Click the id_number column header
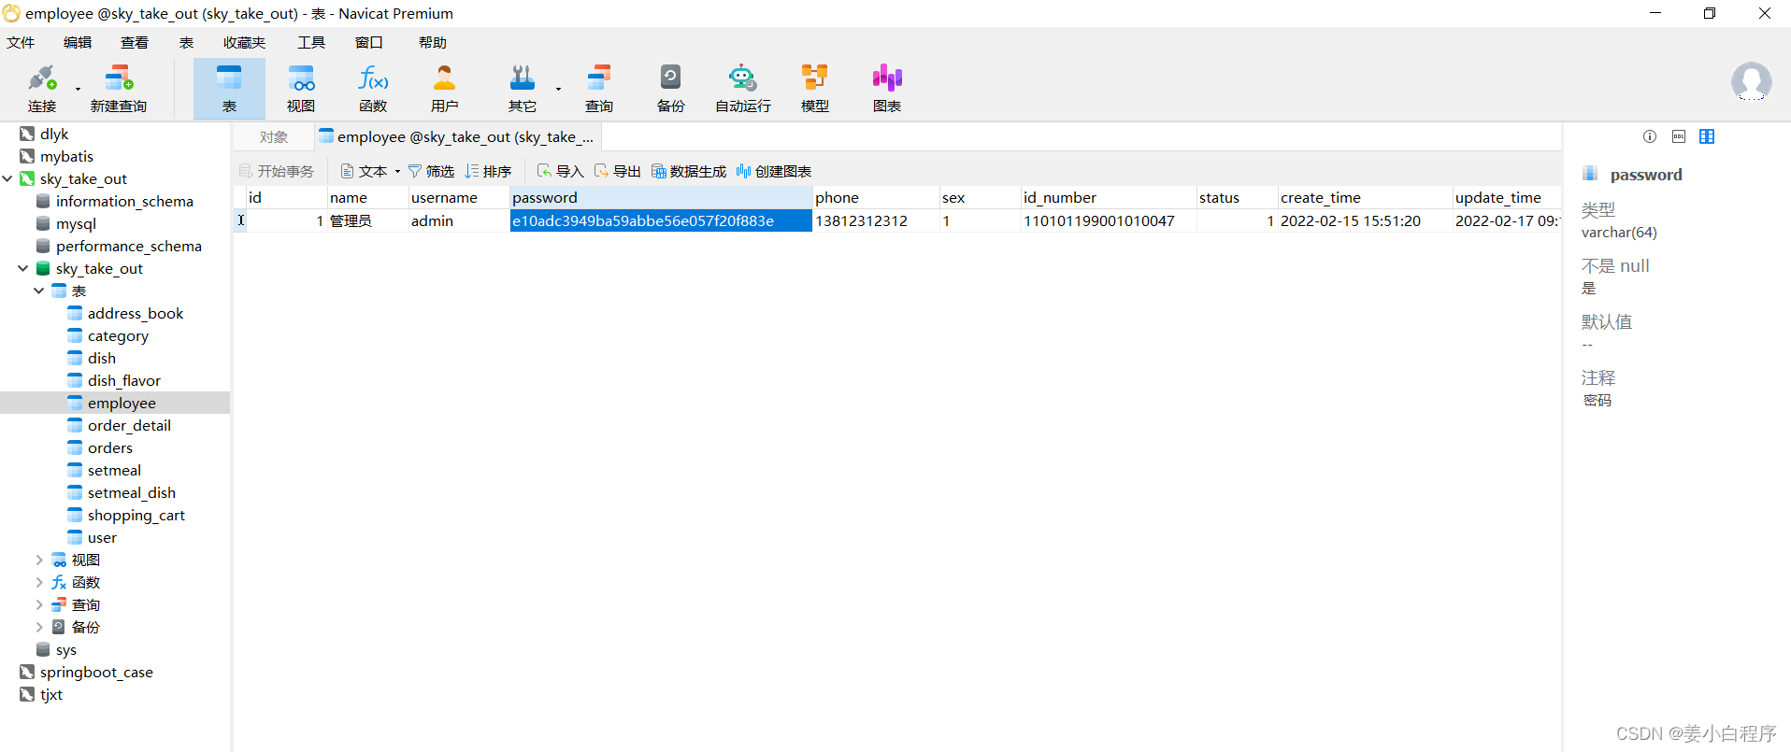Viewport: 1791px width, 752px height. [1109, 197]
